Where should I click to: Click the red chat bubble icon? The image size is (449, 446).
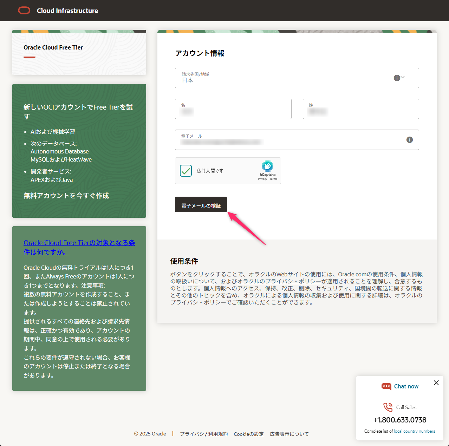386,387
